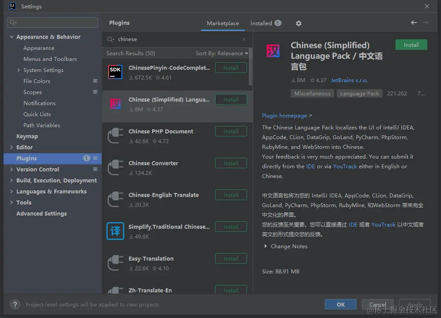This screenshot has width=441, height=318.
Task: Select the Path Variables settings item
Action: tap(42, 125)
